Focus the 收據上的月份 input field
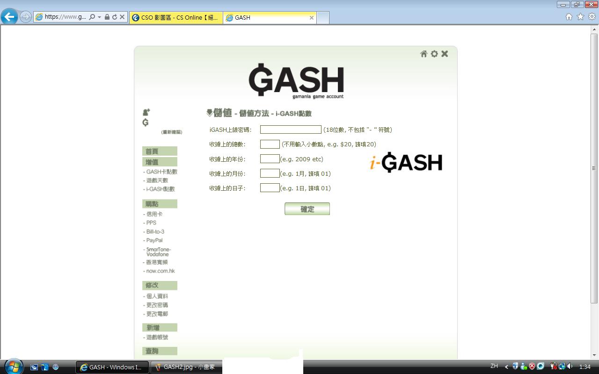Image resolution: width=599 pixels, height=374 pixels. [270, 173]
